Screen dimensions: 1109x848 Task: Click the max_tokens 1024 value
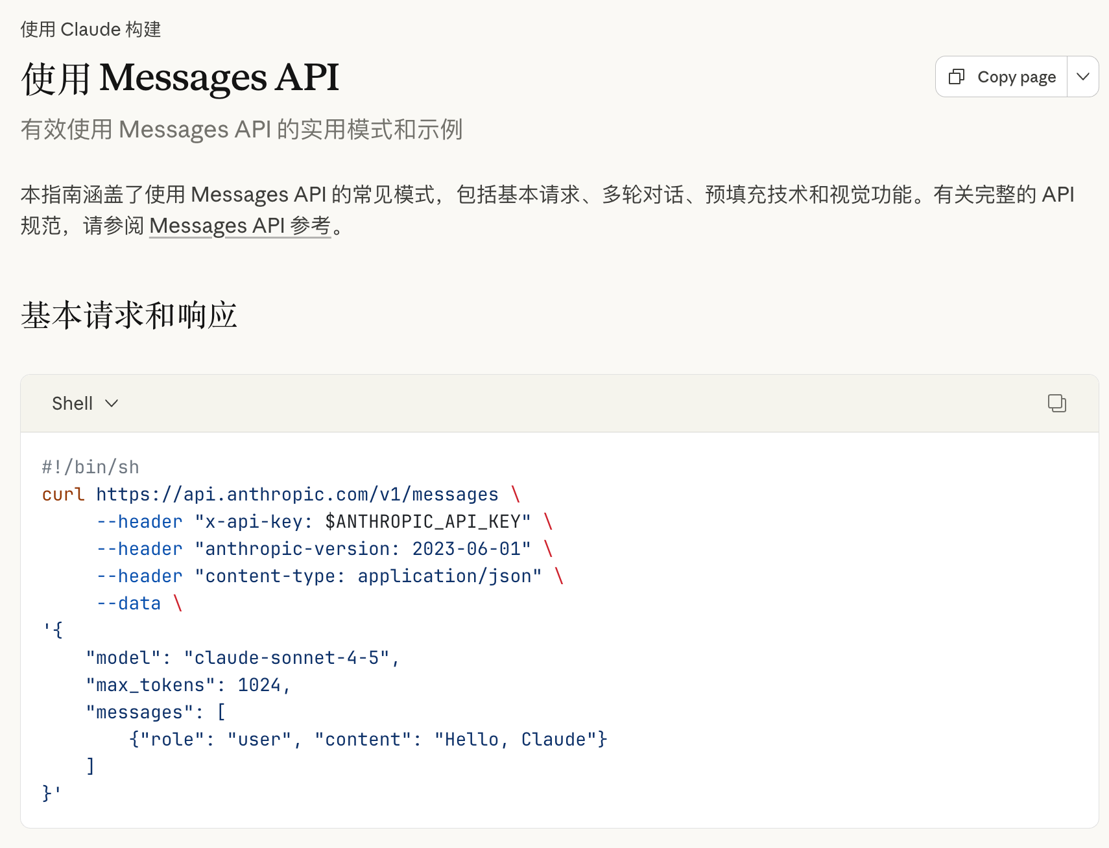pos(259,685)
